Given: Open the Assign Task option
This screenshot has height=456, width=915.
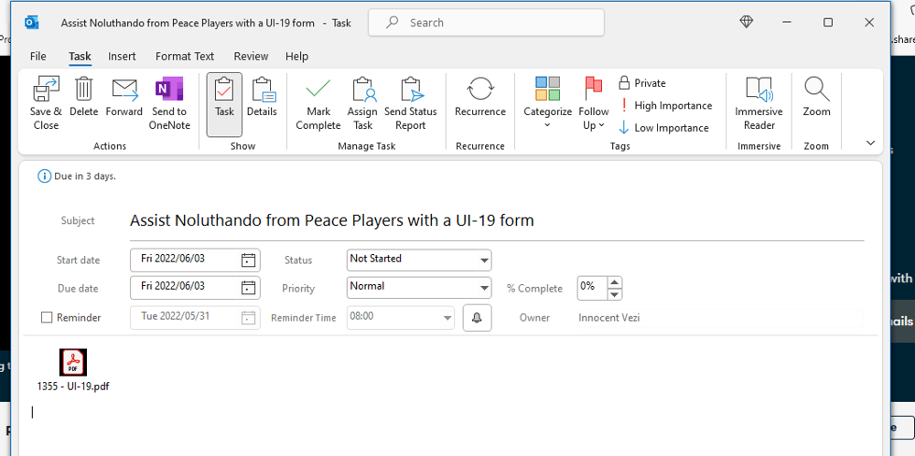Looking at the screenshot, I should [x=362, y=90].
